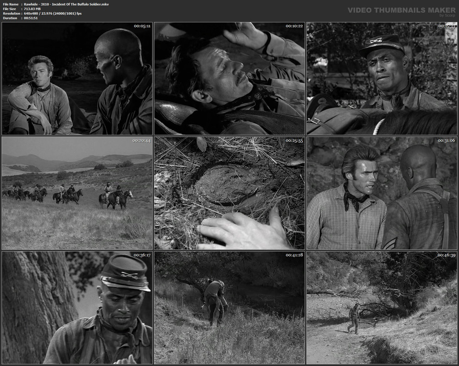Viewport: 459px width, 366px height.
Task: Select the thumbnail timestamped 00:36:17
Action: click(77, 307)
